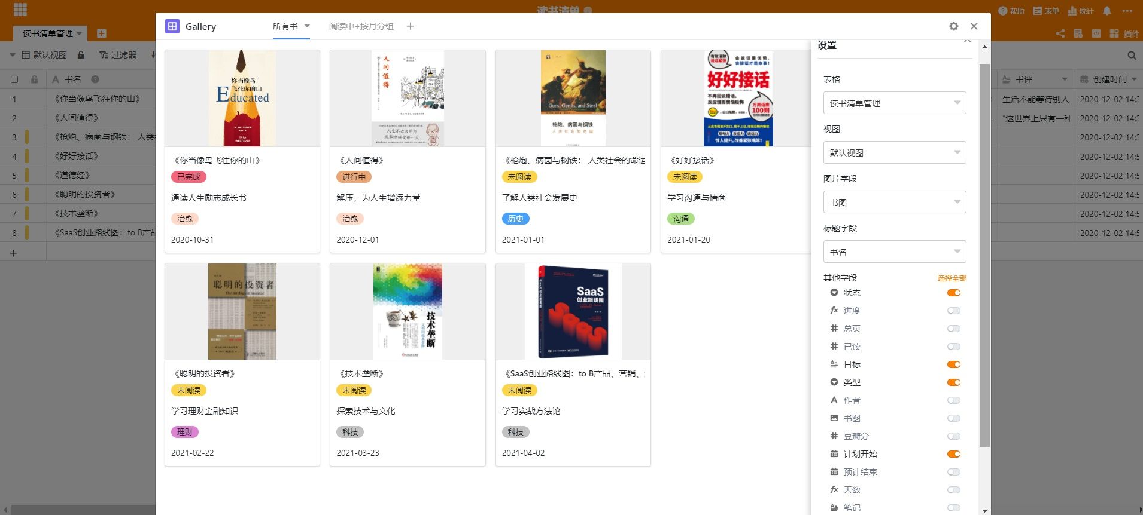Open the apps grid icon top-left
The image size is (1143, 515).
point(20,10)
